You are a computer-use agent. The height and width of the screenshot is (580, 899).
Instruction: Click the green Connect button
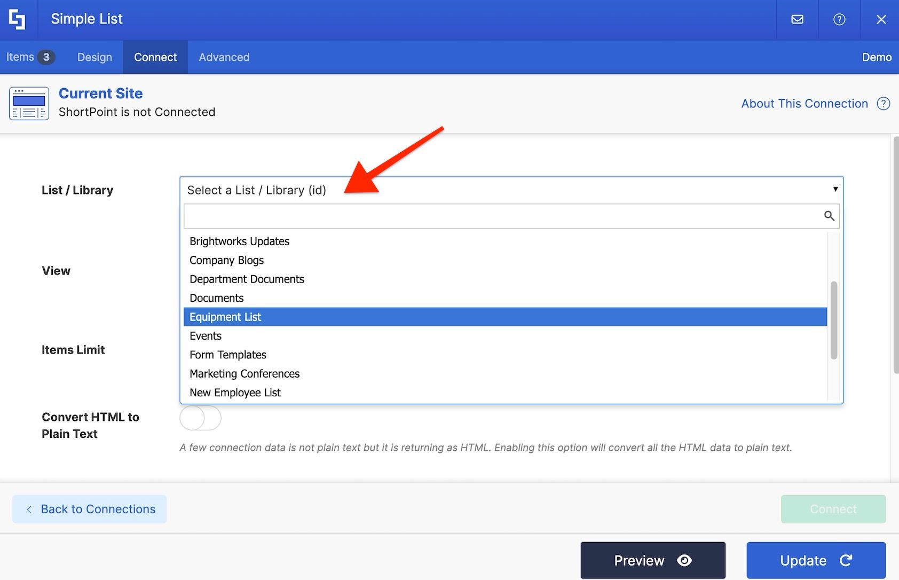(x=833, y=509)
